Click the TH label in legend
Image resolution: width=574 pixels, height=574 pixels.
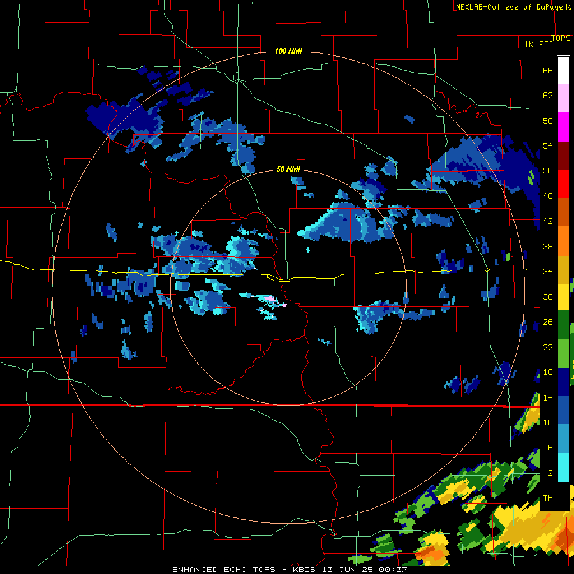pyautogui.click(x=548, y=497)
